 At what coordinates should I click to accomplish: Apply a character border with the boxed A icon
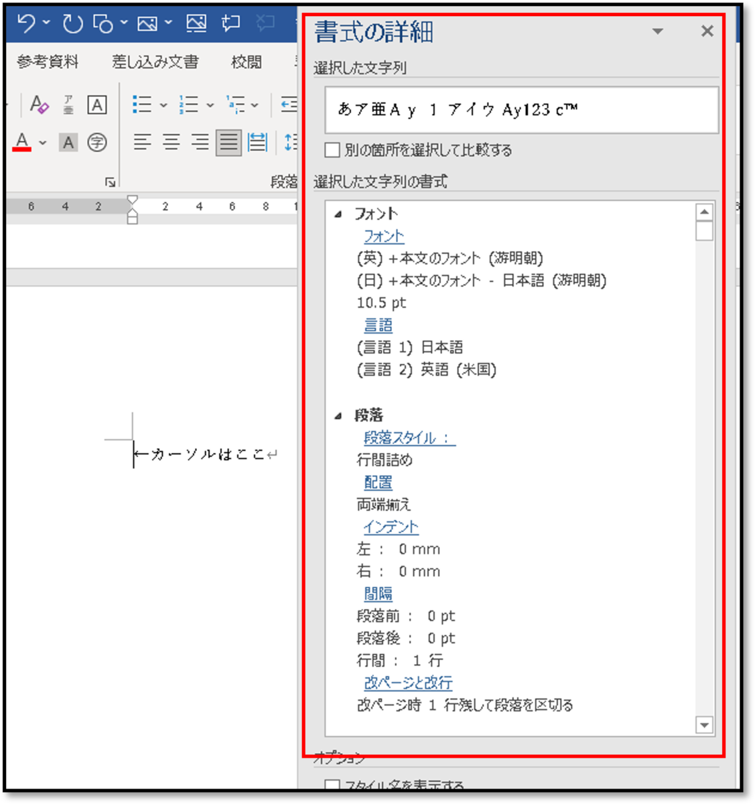pyautogui.click(x=96, y=105)
